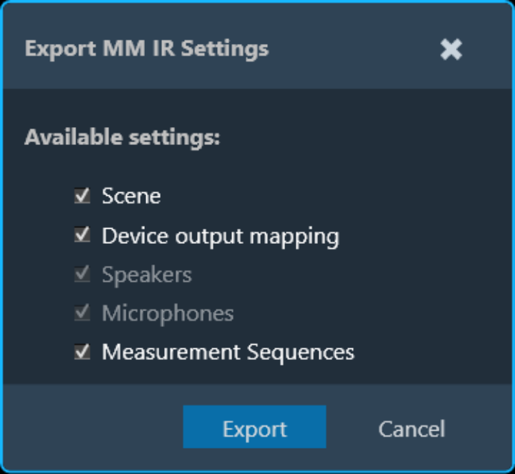Click the greyed-out Speakers label
Screen dimensions: 515x474
pos(146,275)
